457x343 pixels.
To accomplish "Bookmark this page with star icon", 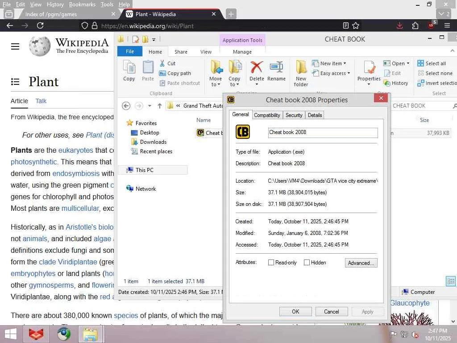I will (x=356, y=25).
